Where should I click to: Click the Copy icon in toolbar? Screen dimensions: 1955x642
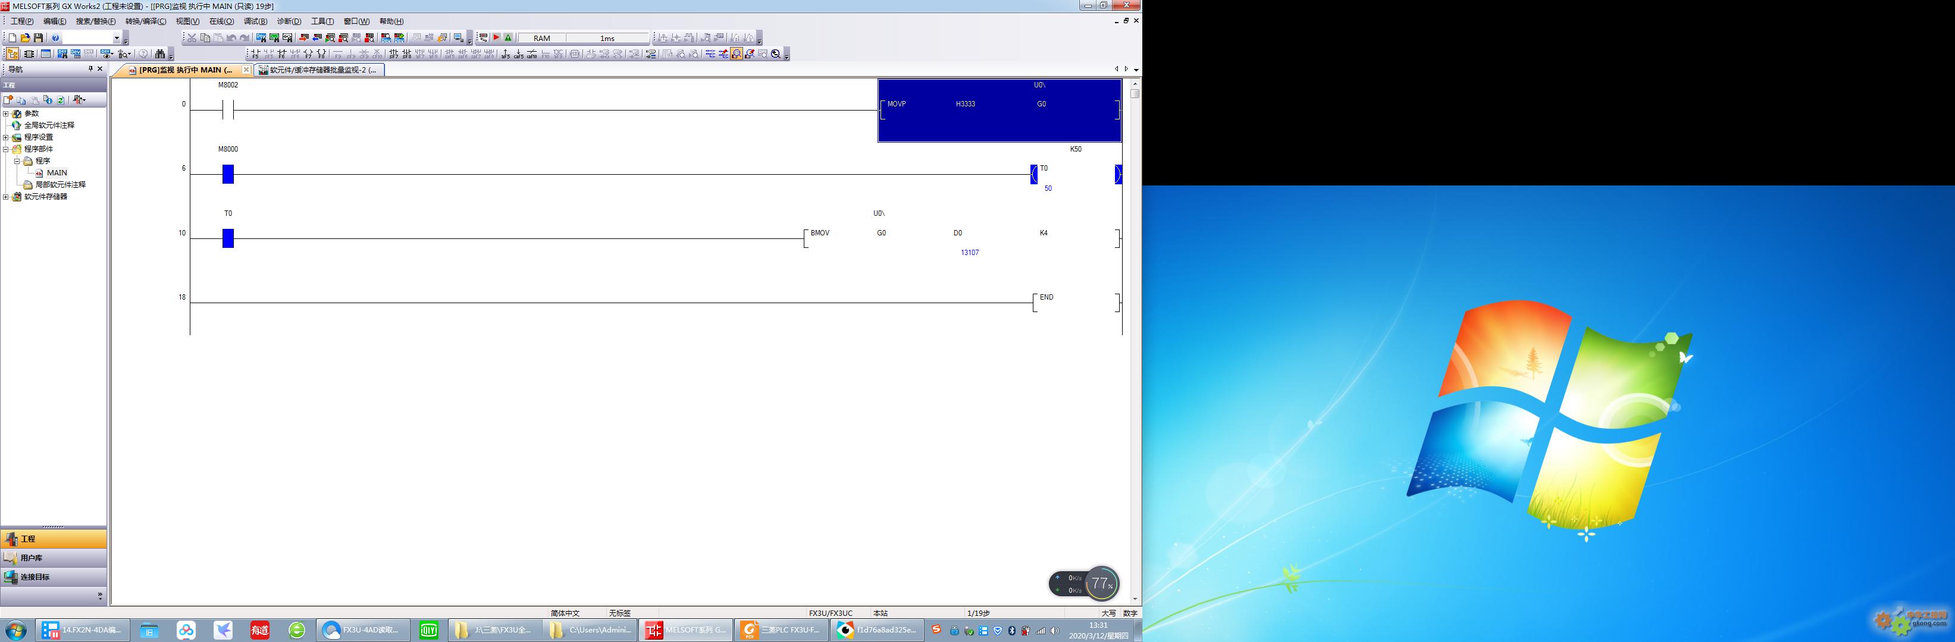click(205, 38)
